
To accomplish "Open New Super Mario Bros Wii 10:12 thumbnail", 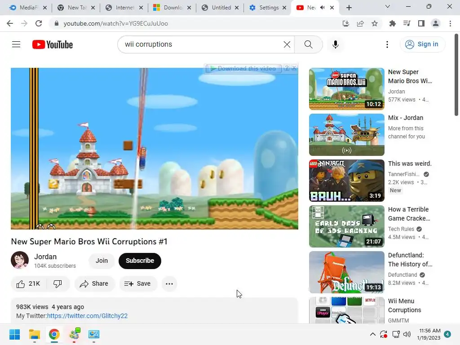I will [x=346, y=89].
